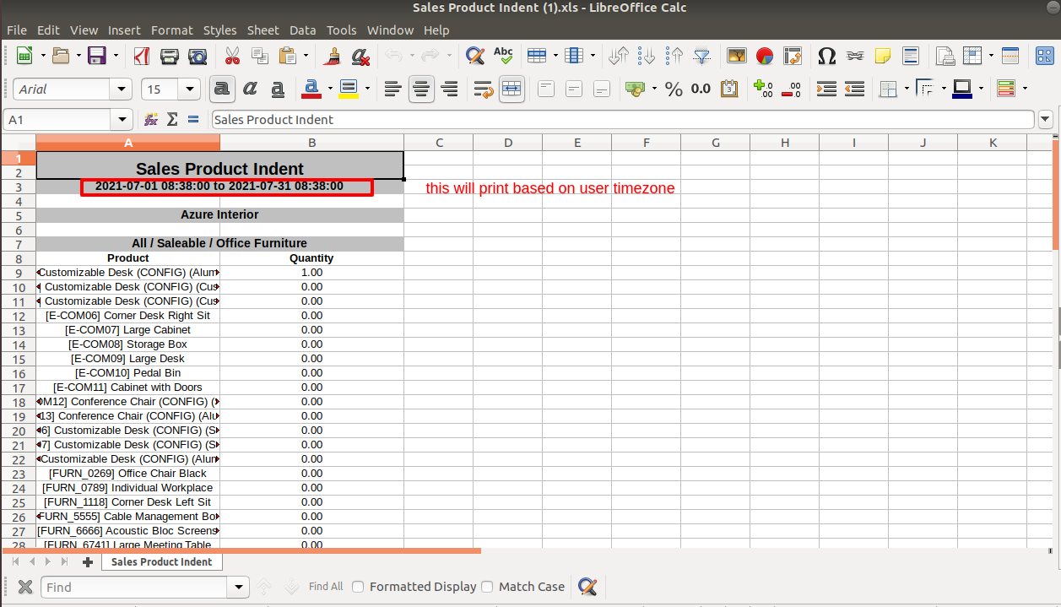Image resolution: width=1061 pixels, height=607 pixels.
Task: Expand background color palette arrow
Action: pyautogui.click(x=368, y=89)
